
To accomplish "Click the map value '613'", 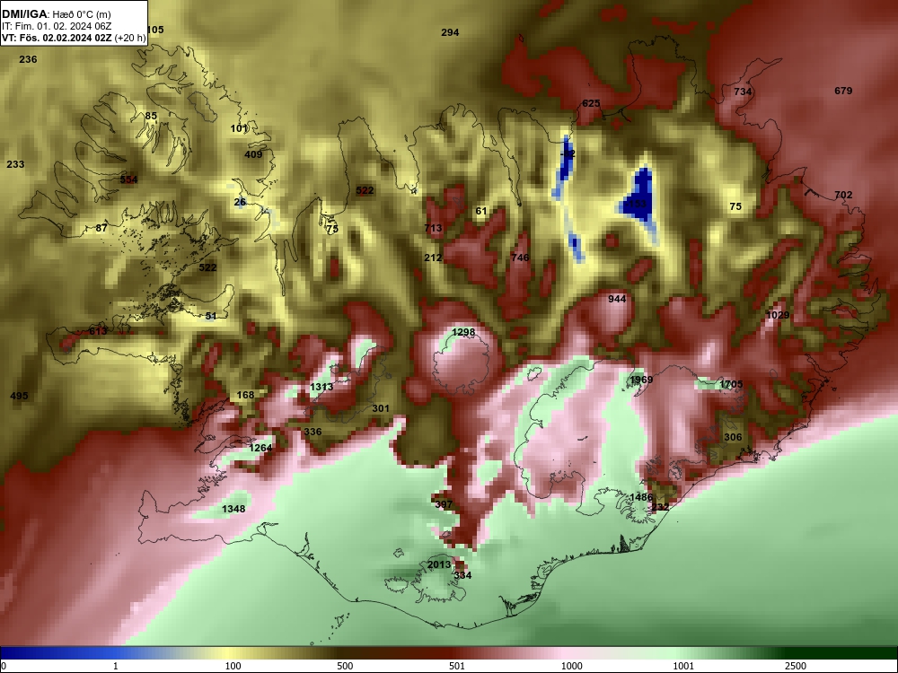I will pyautogui.click(x=98, y=331).
